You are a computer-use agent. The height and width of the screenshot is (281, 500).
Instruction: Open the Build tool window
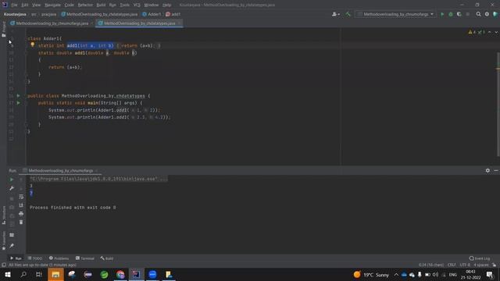tap(107, 258)
